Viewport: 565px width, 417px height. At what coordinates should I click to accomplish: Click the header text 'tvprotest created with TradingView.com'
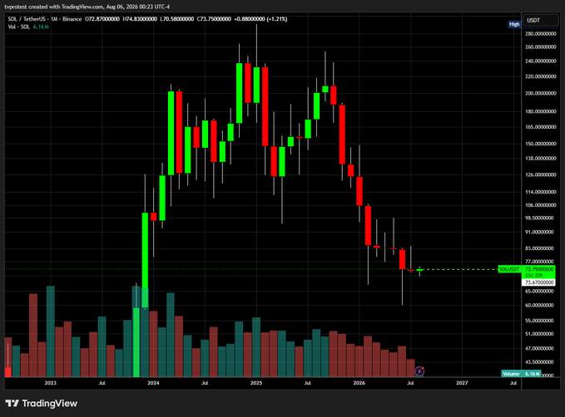[53, 7]
